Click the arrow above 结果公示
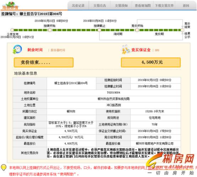Viewport: 197px width, 177px height. tap(182, 33)
